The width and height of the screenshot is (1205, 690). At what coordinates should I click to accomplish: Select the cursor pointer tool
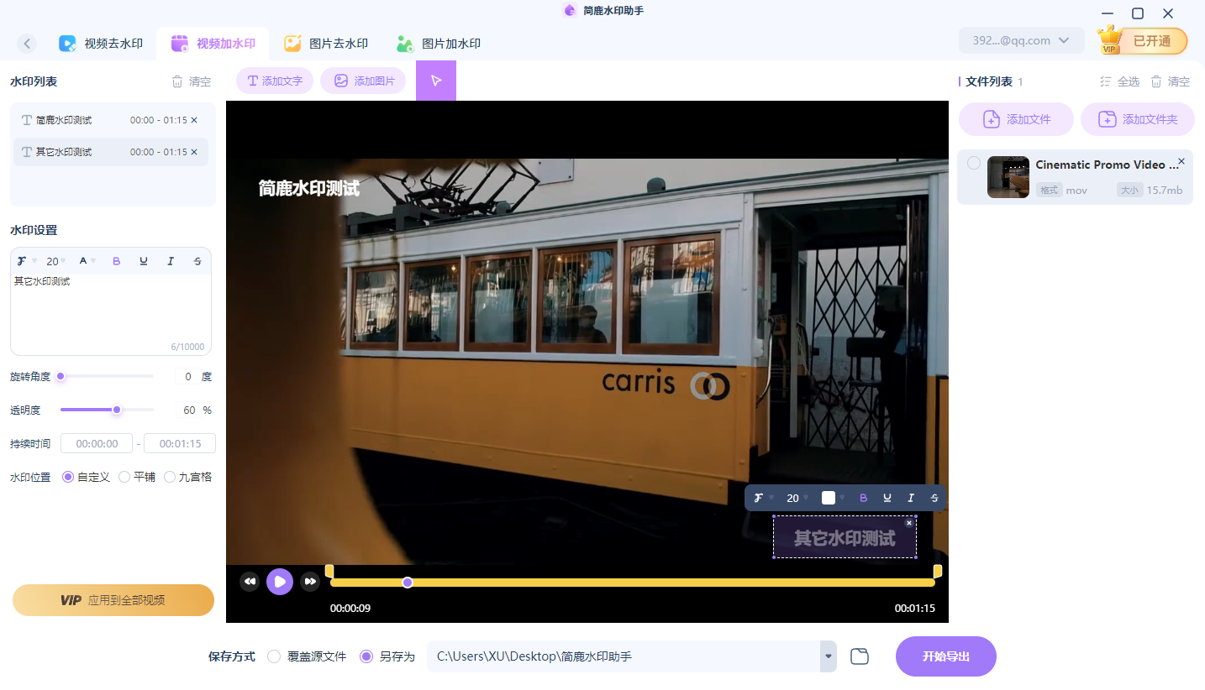[x=435, y=81]
